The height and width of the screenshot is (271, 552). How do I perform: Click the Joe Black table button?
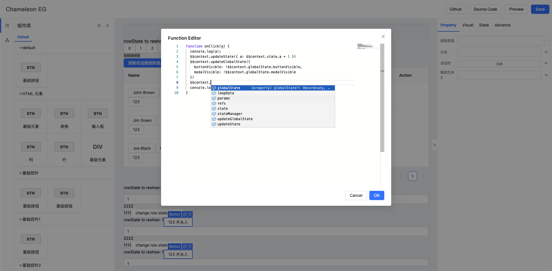click(x=142, y=148)
